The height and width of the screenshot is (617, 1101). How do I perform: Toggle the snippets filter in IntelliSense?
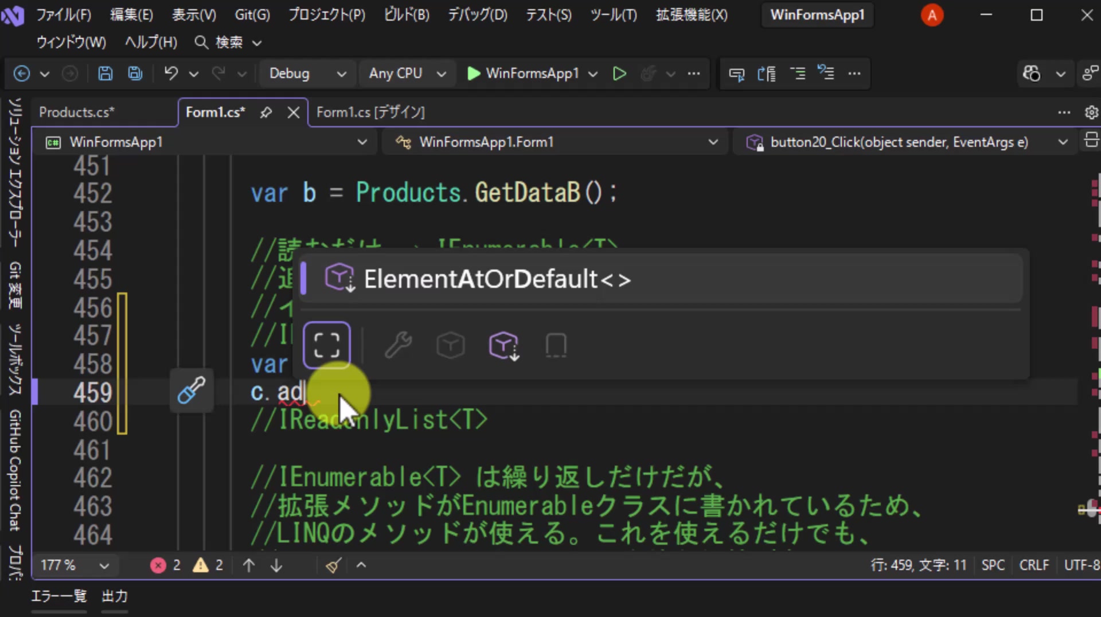[556, 345]
